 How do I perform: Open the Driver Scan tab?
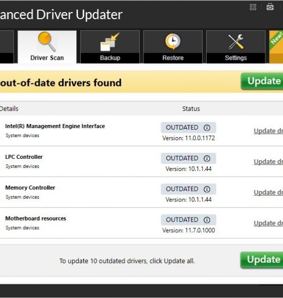(47, 47)
